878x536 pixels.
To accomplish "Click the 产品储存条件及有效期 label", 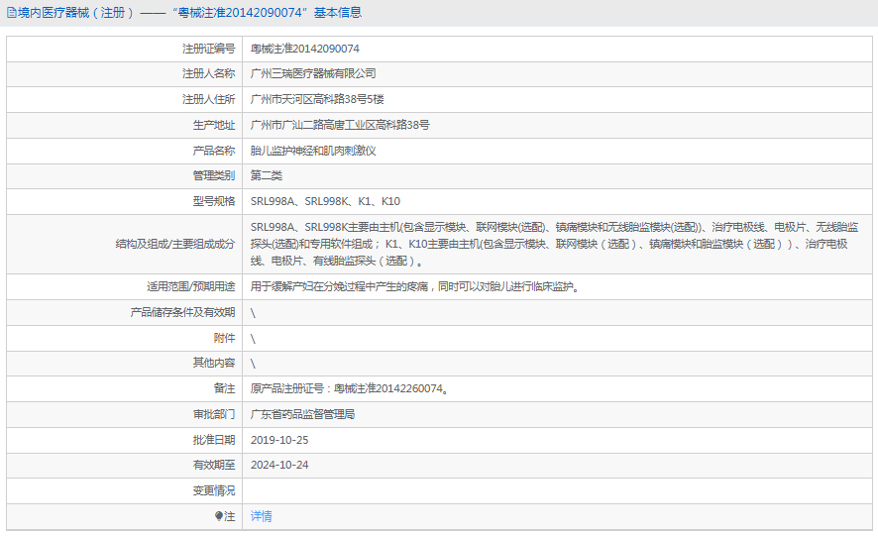I will [x=182, y=312].
